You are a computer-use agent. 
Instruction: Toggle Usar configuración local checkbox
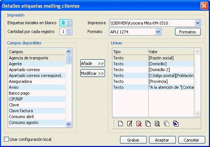pyautogui.click(x=6, y=139)
